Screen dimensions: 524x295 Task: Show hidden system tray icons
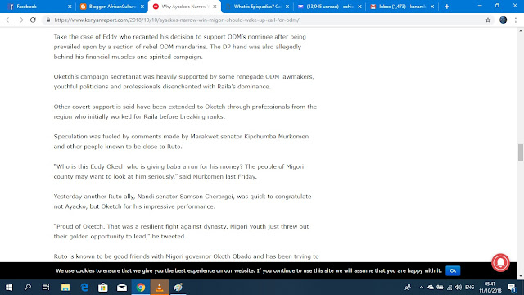point(422,288)
